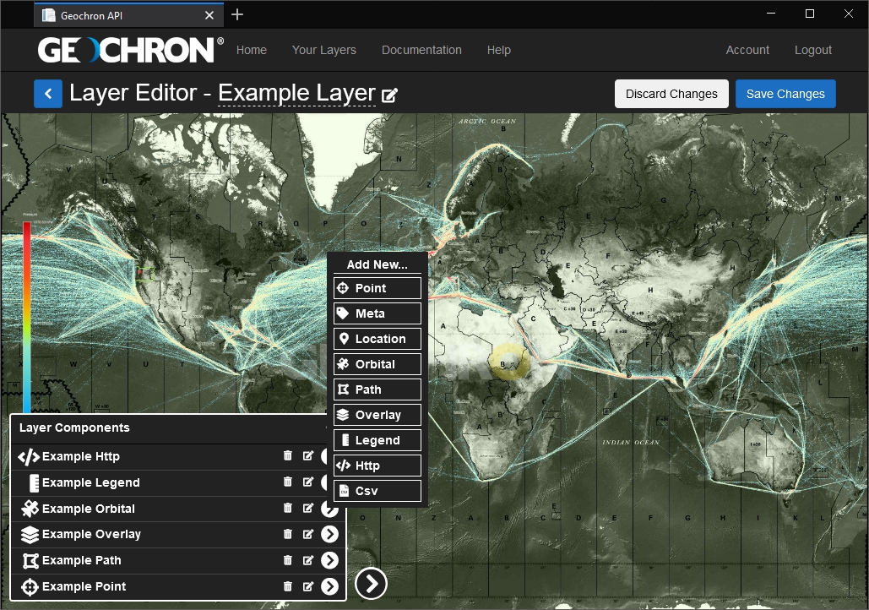Delete the Example Path component
The image size is (869, 610).
(x=288, y=560)
